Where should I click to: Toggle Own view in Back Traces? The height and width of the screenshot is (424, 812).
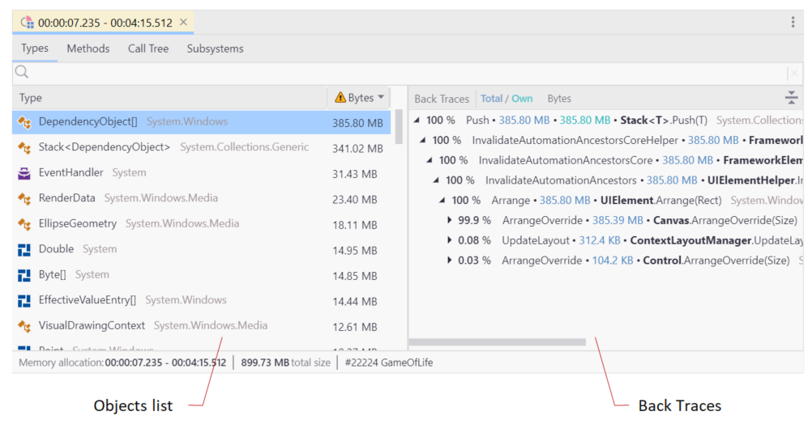tap(523, 99)
